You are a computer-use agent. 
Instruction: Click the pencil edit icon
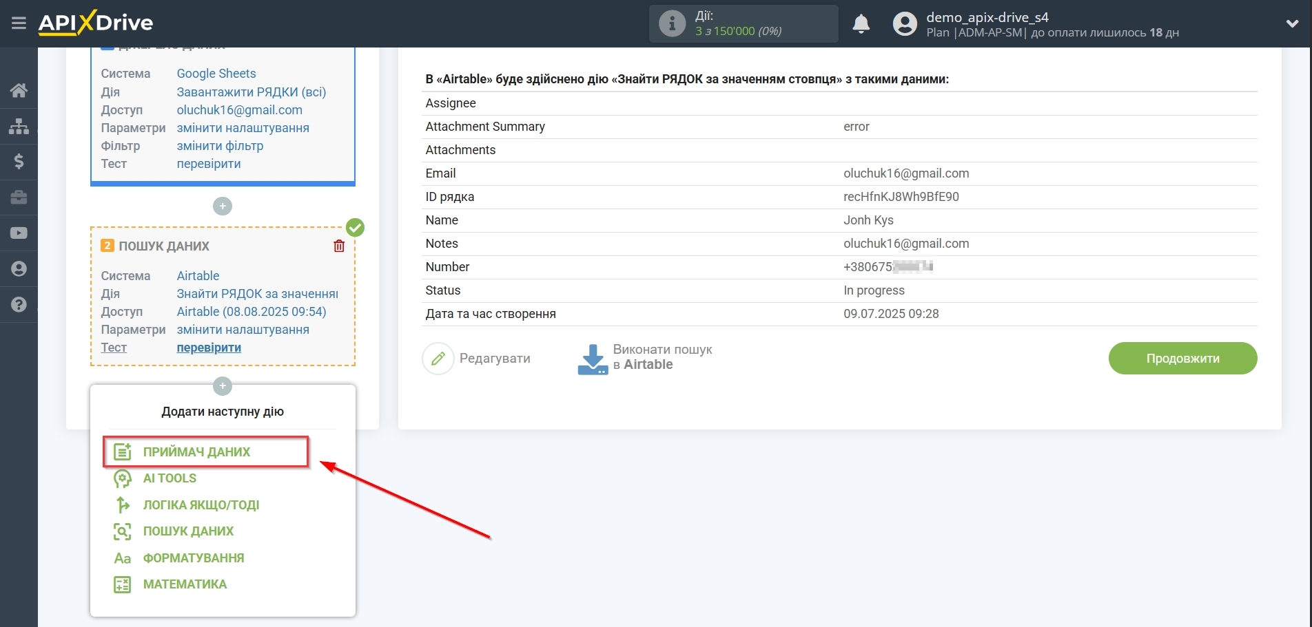click(x=438, y=359)
